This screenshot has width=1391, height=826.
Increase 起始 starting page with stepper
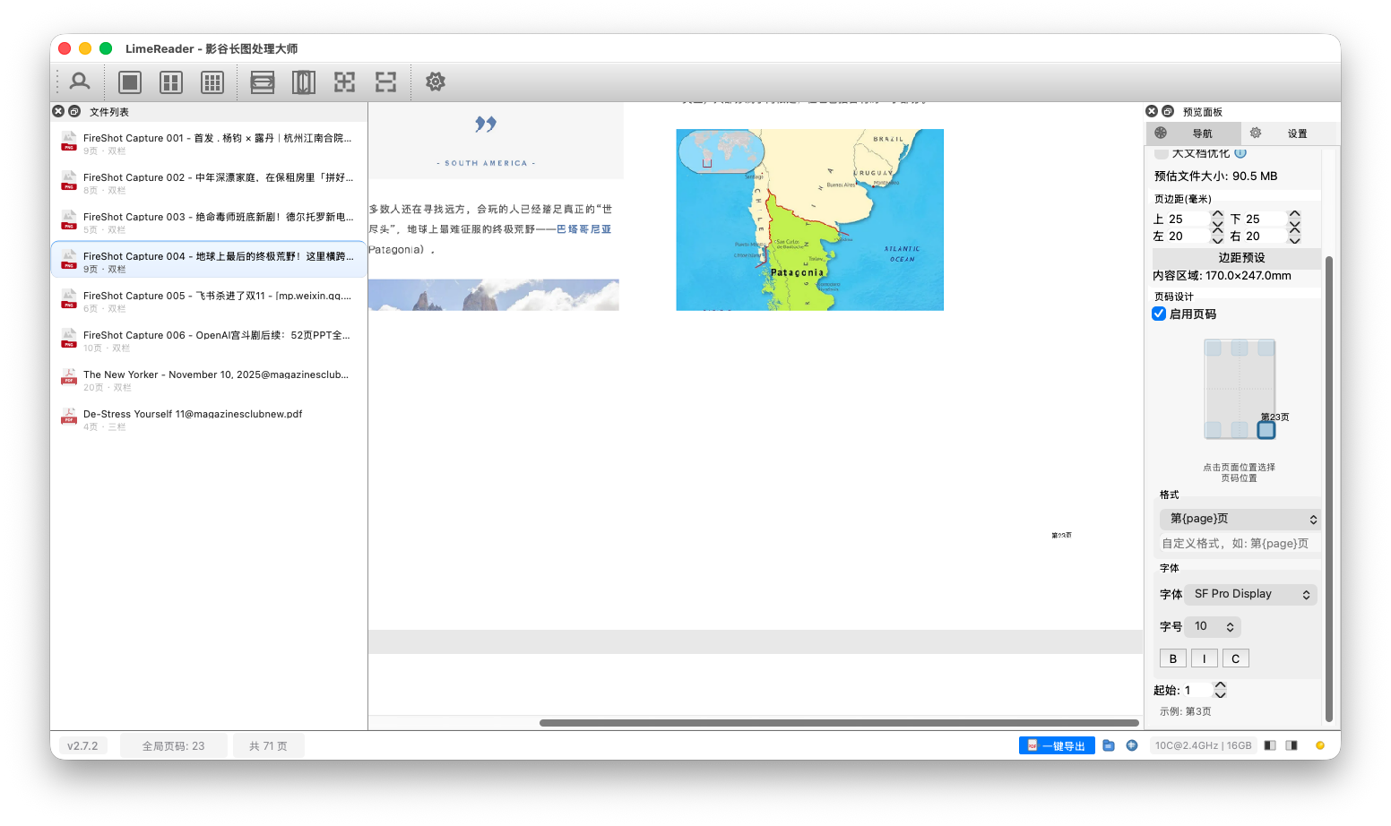click(x=1220, y=684)
